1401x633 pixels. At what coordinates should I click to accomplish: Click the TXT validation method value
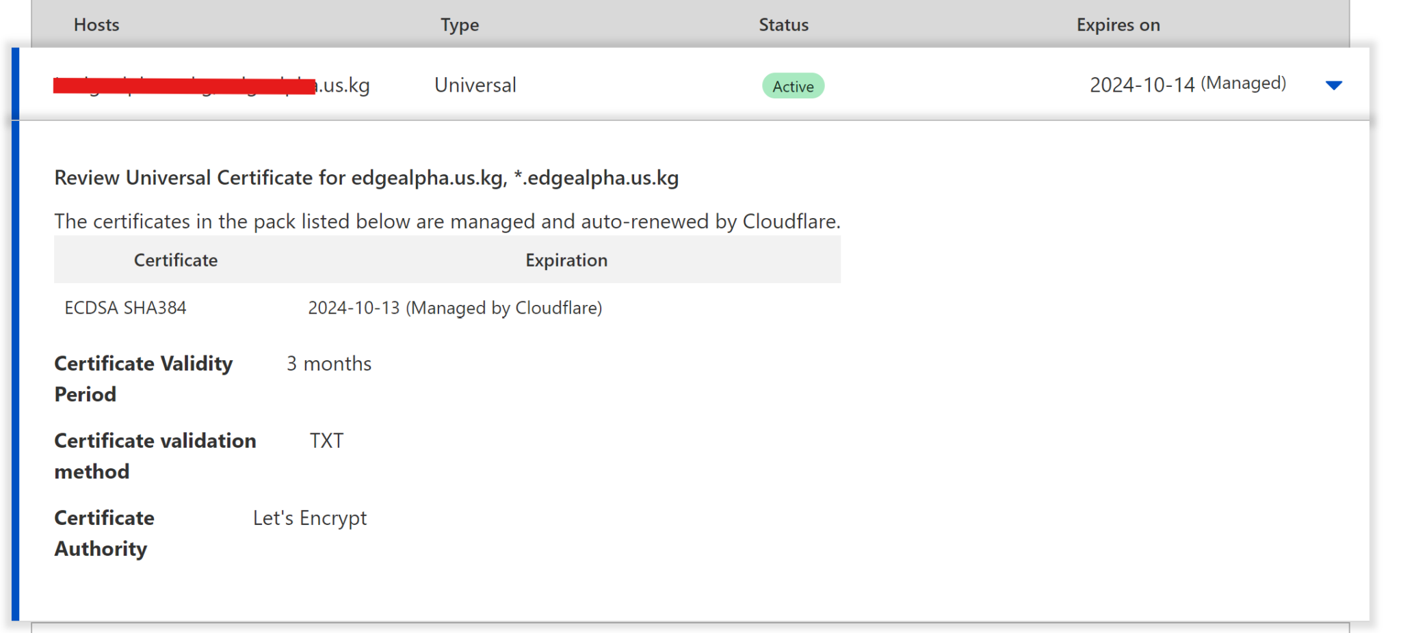pos(326,440)
